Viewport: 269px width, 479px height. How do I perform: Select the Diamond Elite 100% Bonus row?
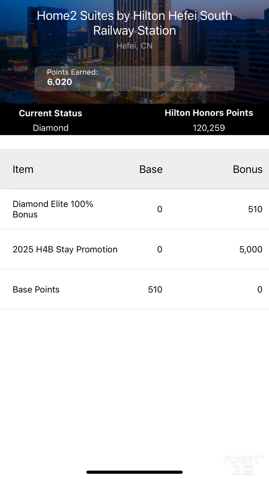(134, 209)
